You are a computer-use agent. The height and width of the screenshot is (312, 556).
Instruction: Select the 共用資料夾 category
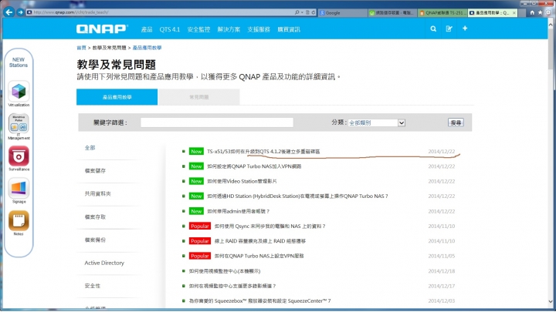(98, 193)
